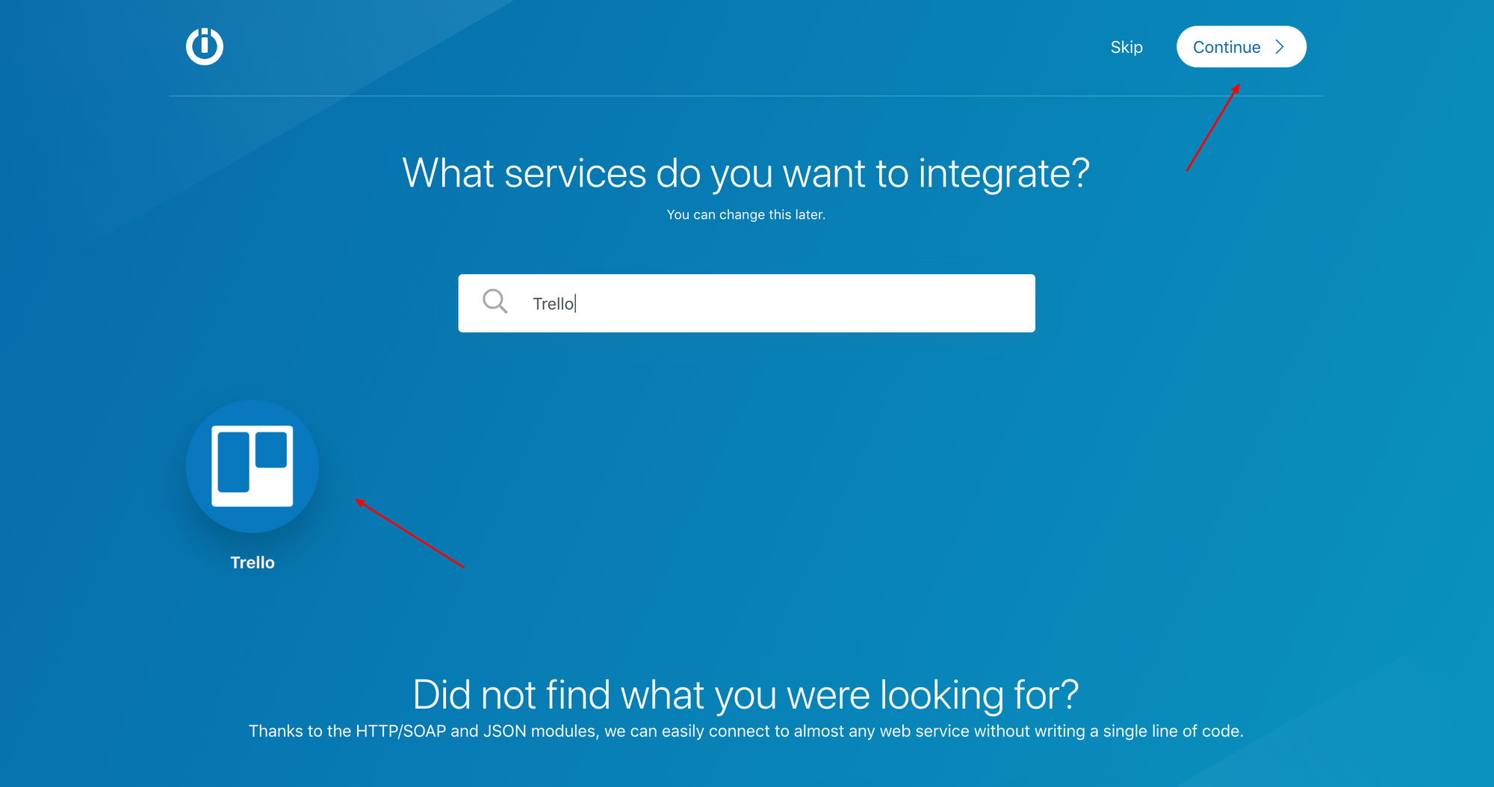Viewport: 1494px width, 787px height.
Task: Click the HTTP/SOAP and JSON modules description text
Action: pos(746,731)
